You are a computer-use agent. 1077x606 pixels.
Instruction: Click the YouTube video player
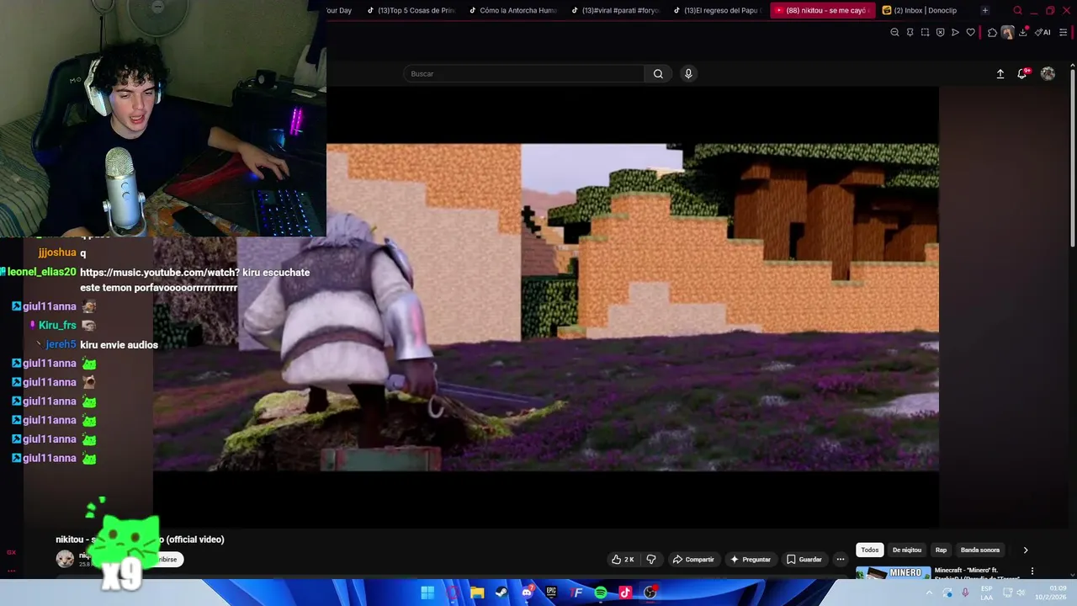tap(548, 306)
